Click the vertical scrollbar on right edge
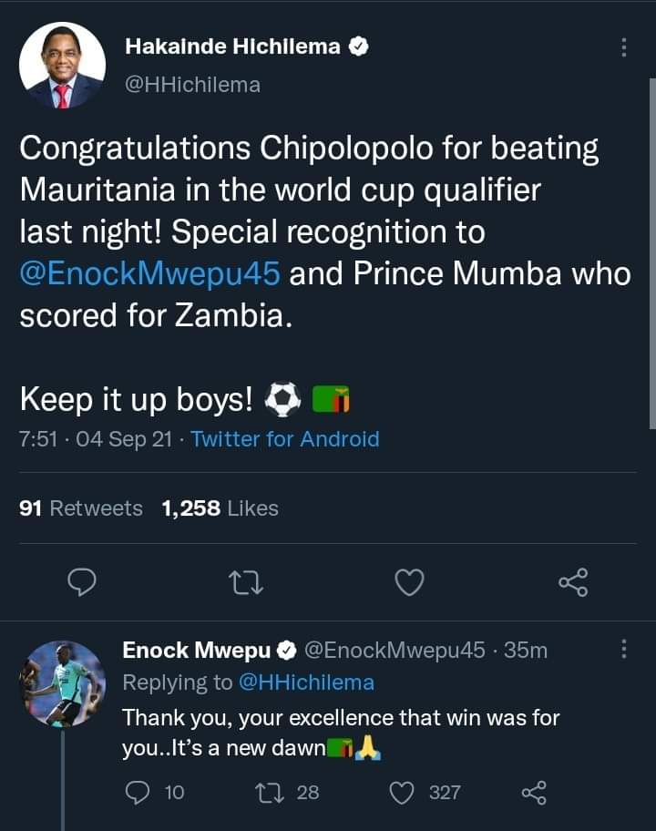This screenshot has width=656, height=831. click(x=651, y=253)
